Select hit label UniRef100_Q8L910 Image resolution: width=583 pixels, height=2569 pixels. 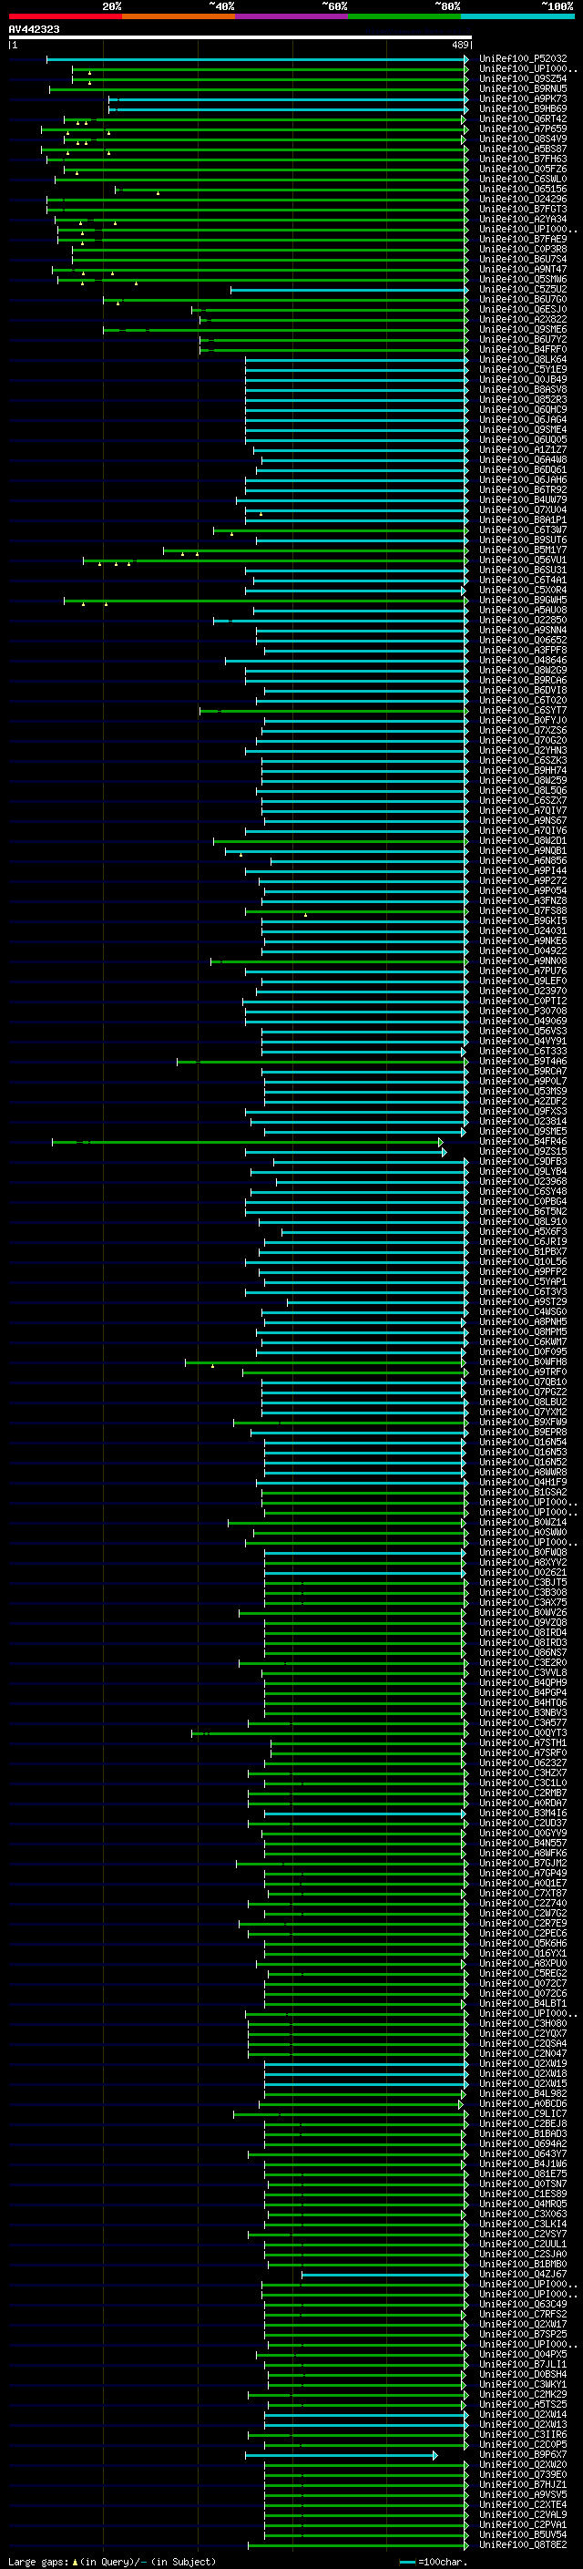[523, 1222]
